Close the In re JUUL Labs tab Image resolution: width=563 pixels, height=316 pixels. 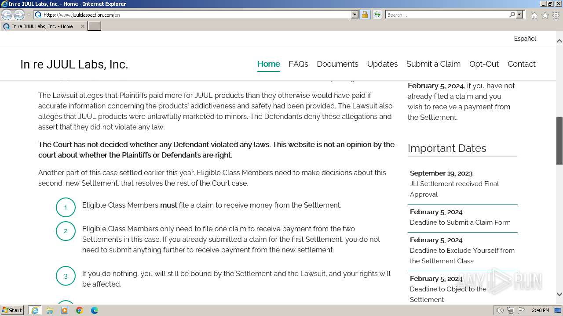click(x=82, y=26)
